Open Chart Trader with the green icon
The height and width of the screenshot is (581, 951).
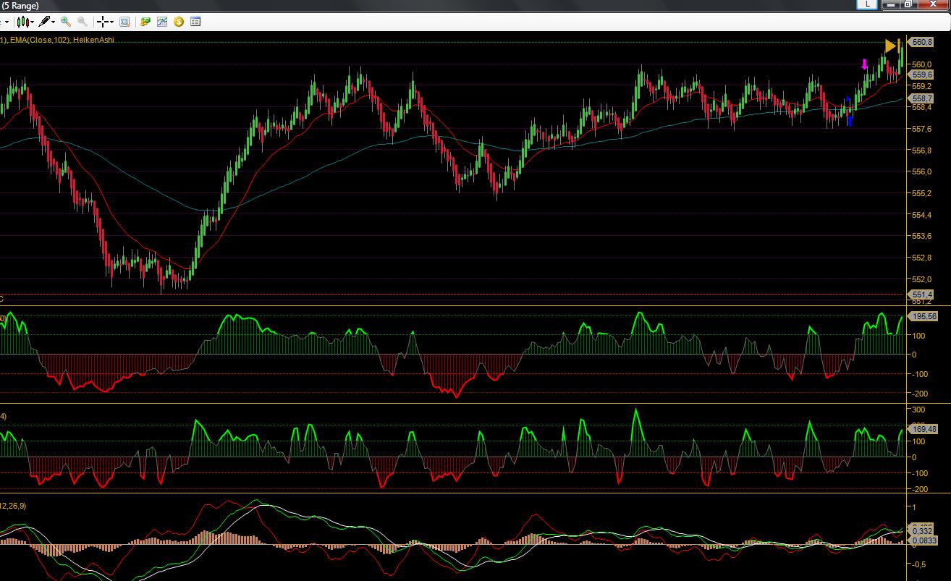point(145,22)
